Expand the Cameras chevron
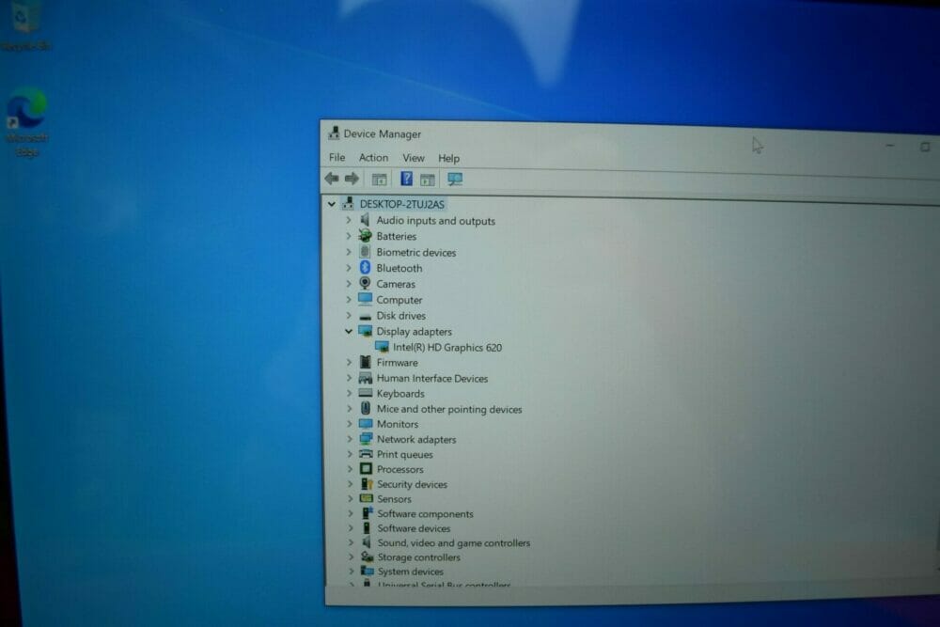This screenshot has width=940, height=627. [349, 284]
